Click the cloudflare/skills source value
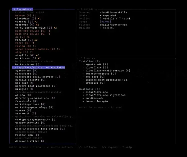Viewport: 187px width, 157px height. click(113, 12)
